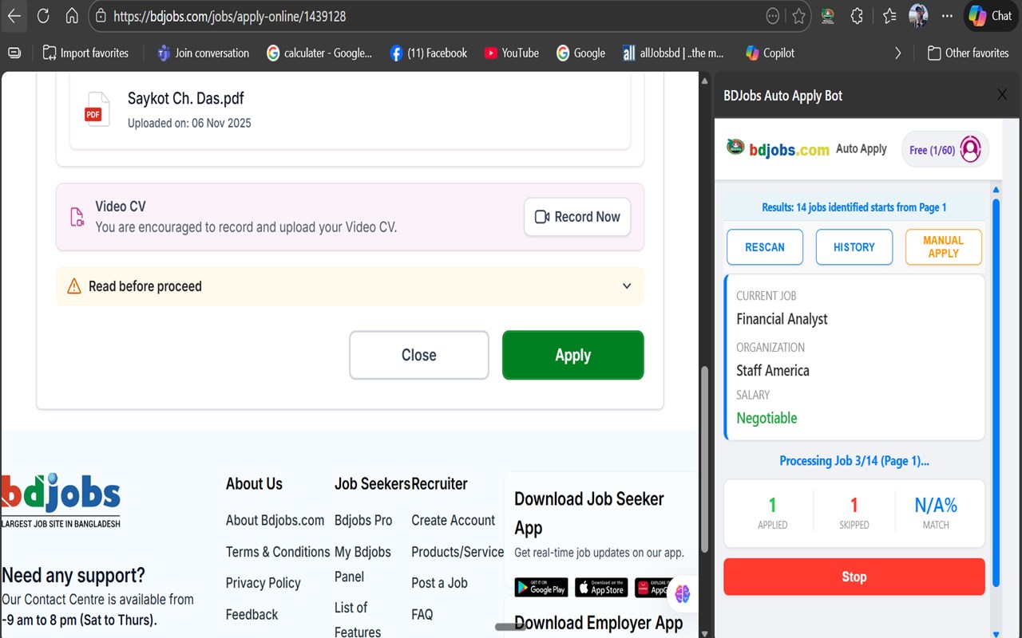Viewport: 1022px width, 638px height.
Task: Click the Record Now button
Action: (577, 217)
